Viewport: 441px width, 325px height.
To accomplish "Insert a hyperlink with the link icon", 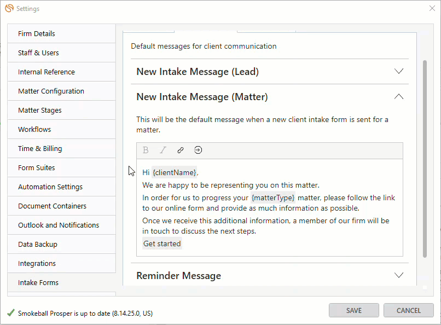I will coord(181,150).
